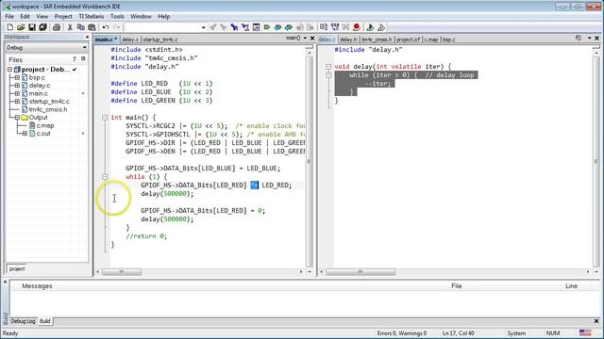The width and height of the screenshot is (604, 339).
Task: Open the TI Stellaris menu
Action: [91, 17]
